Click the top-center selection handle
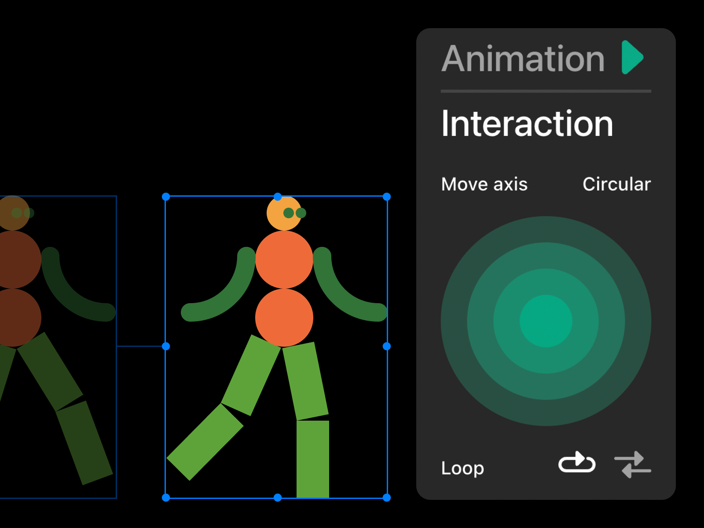The height and width of the screenshot is (528, 704). (278, 196)
